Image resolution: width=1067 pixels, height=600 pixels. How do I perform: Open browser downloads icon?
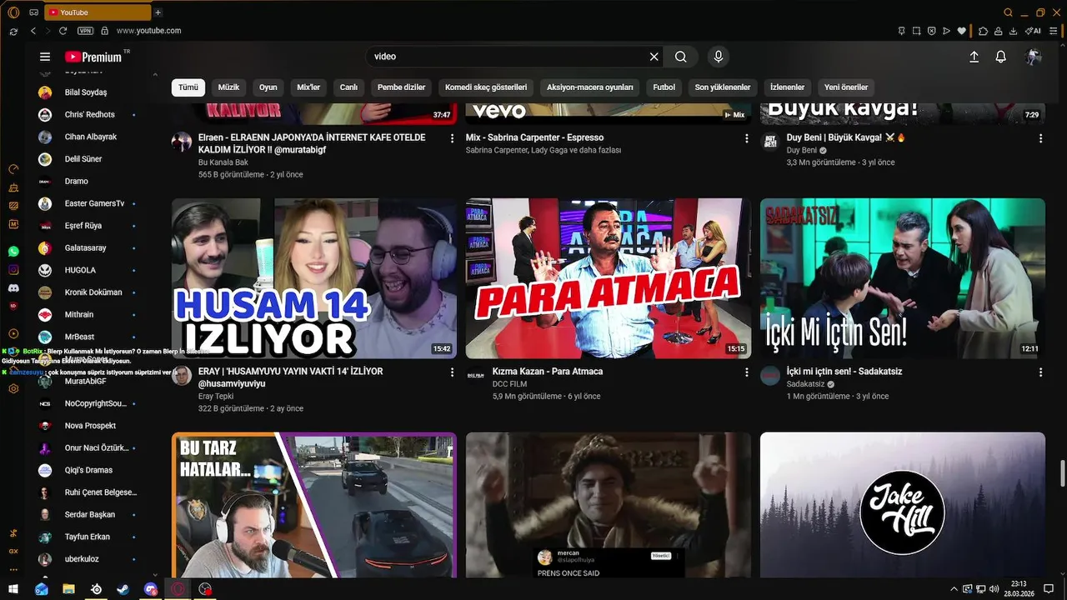pyautogui.click(x=1013, y=31)
